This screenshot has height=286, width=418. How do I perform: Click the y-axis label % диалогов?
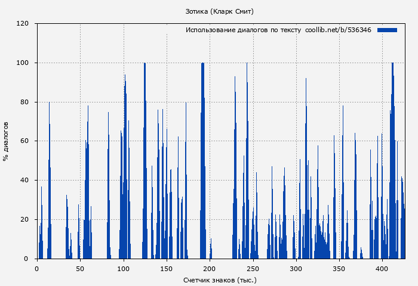pyautogui.click(x=6, y=141)
